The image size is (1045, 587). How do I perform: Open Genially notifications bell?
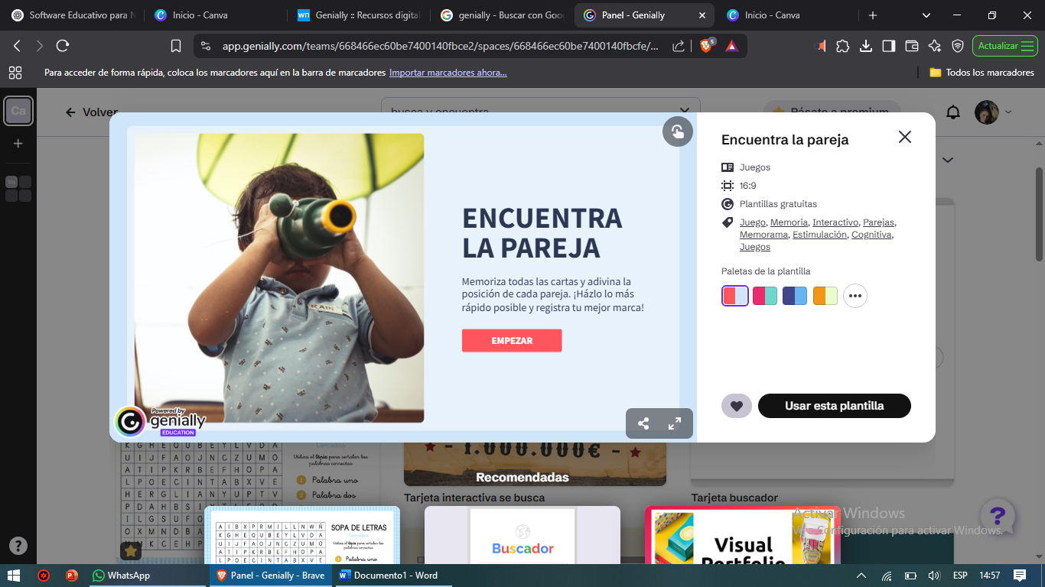[952, 112]
